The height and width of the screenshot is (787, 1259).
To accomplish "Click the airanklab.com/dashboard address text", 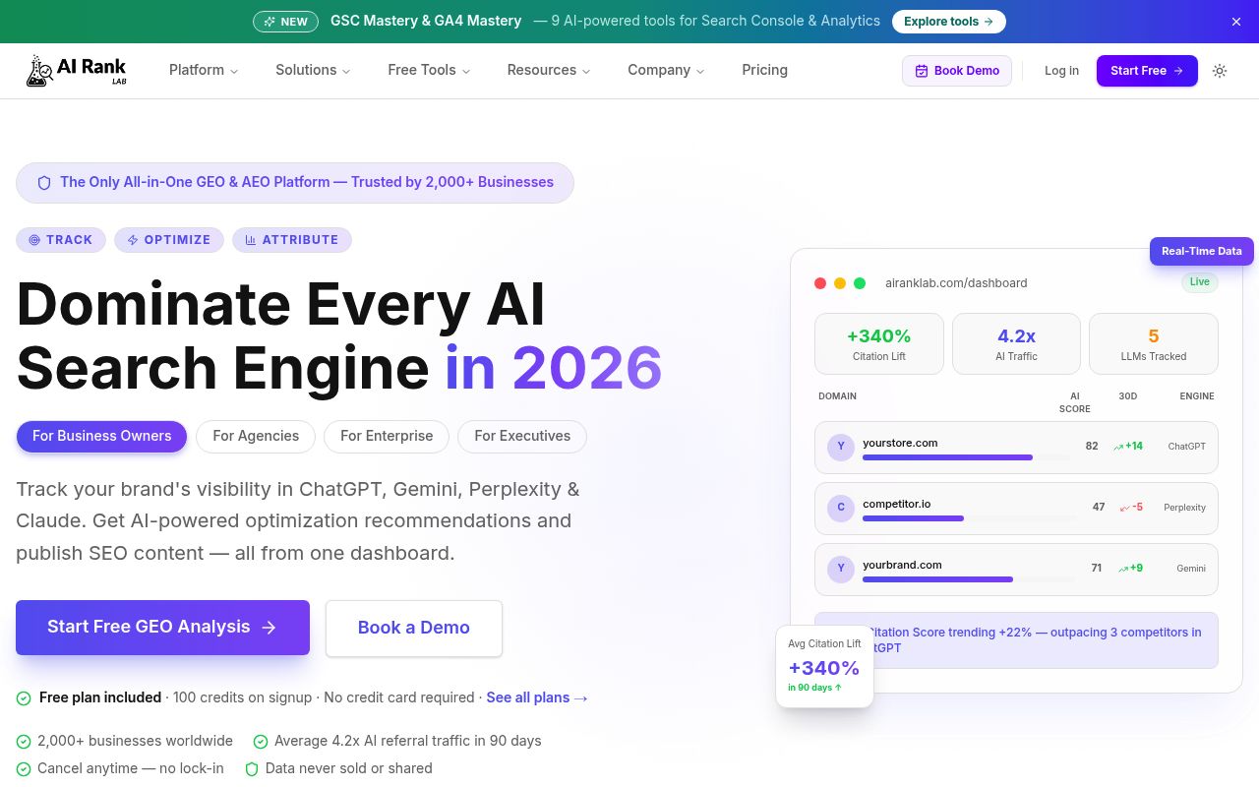I will point(956,283).
